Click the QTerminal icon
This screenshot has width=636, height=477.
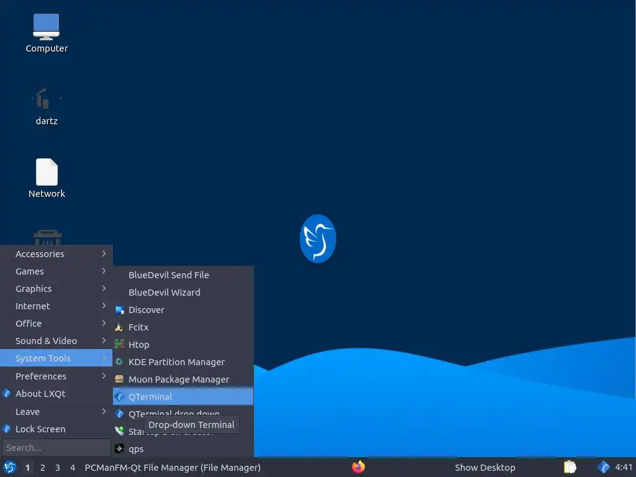[119, 397]
